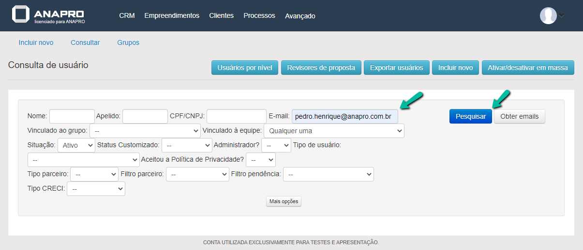Go to the Grupos link
This screenshot has width=583, height=250.
128,42
